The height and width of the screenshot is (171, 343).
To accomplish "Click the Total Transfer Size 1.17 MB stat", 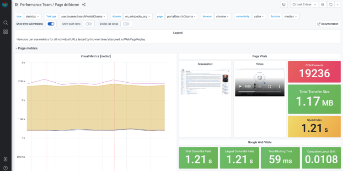I will point(314,99).
